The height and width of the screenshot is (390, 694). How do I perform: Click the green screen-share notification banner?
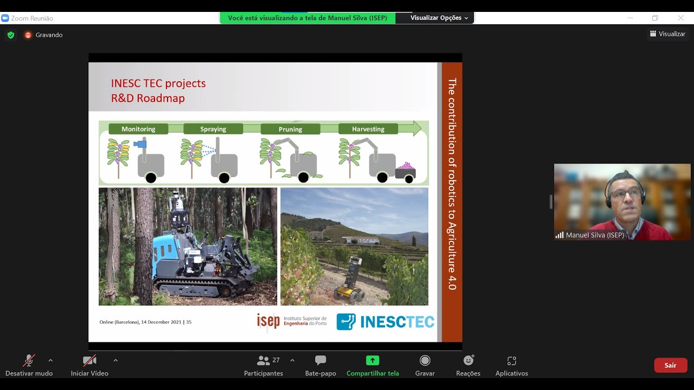pos(307,18)
